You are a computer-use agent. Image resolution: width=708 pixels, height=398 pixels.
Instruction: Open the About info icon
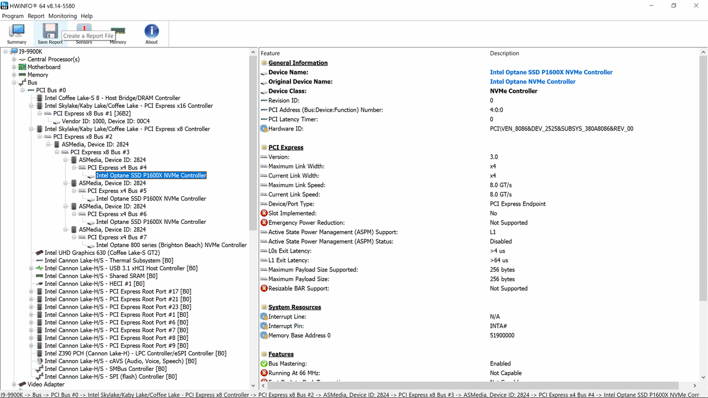click(x=152, y=30)
